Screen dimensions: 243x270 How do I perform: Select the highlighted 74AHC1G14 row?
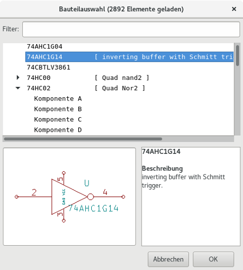click(130, 57)
